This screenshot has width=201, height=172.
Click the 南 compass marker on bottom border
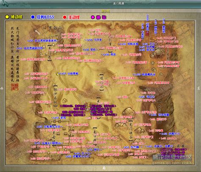point(104,168)
